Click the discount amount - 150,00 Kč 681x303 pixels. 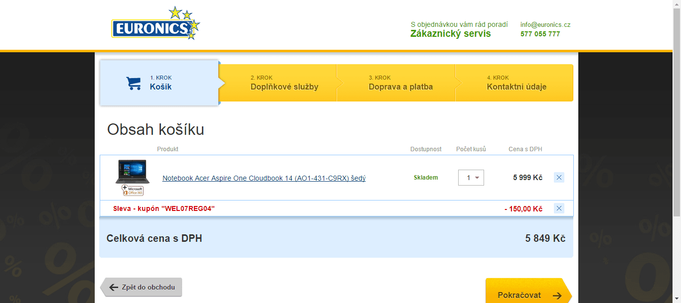pyautogui.click(x=523, y=209)
